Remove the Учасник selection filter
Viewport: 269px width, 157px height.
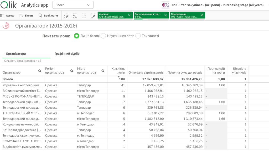[129, 15]
